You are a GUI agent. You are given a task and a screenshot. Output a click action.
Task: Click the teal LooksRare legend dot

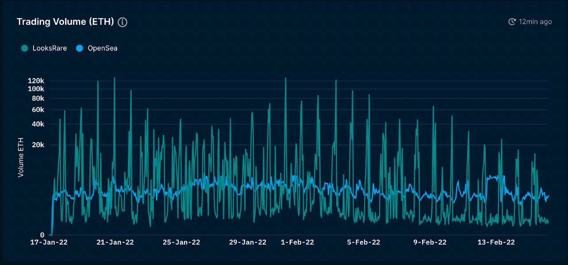(x=24, y=48)
